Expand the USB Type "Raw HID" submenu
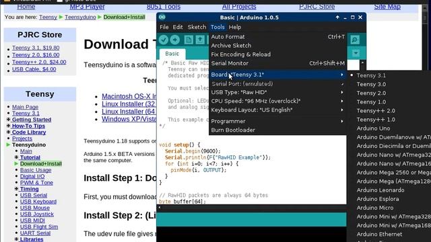Image resolution: width=431 pixels, height=242 pixels. click(277, 92)
